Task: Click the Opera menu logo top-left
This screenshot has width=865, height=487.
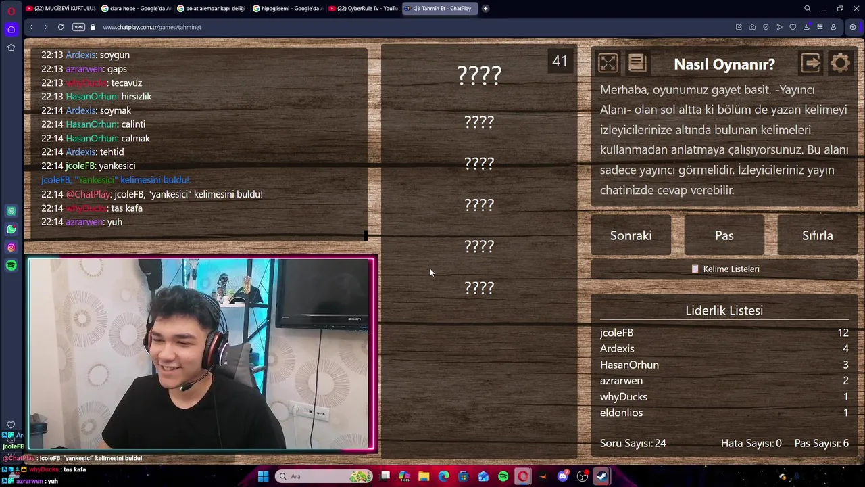Action: (x=11, y=11)
